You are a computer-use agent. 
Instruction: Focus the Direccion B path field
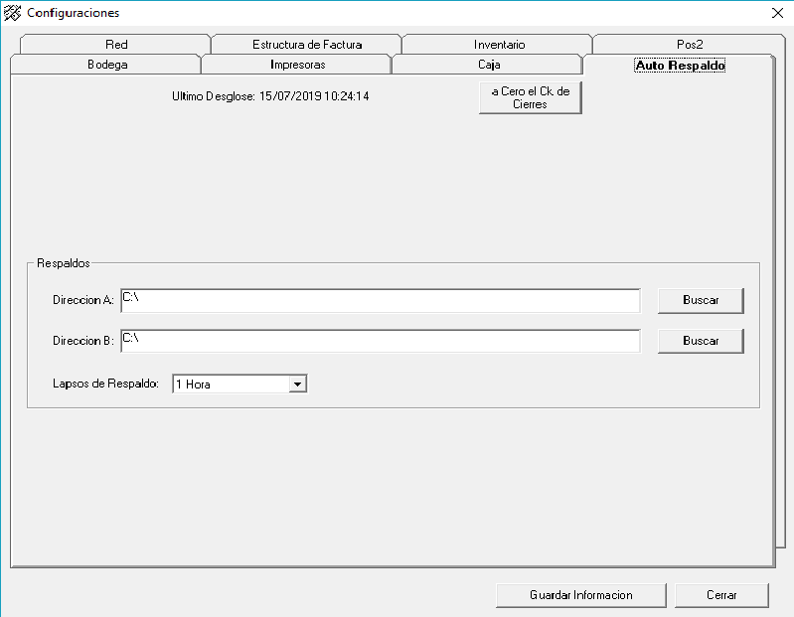pos(380,341)
